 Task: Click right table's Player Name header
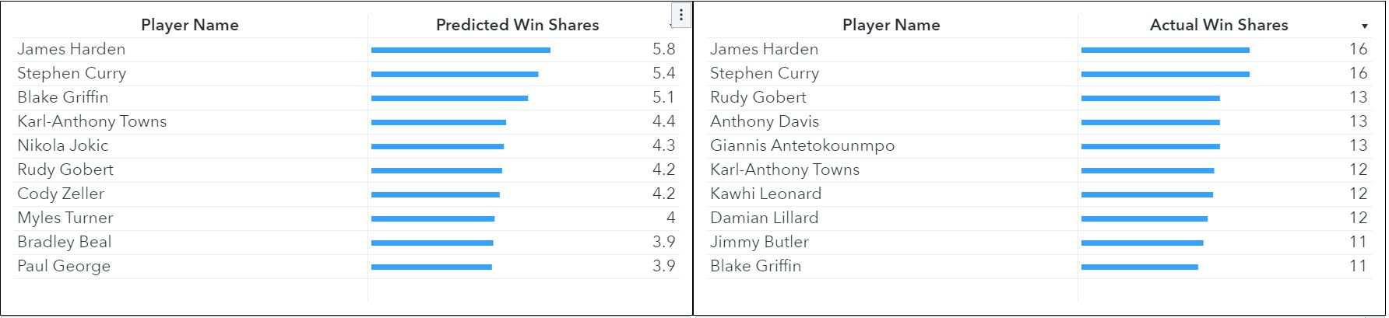(891, 25)
